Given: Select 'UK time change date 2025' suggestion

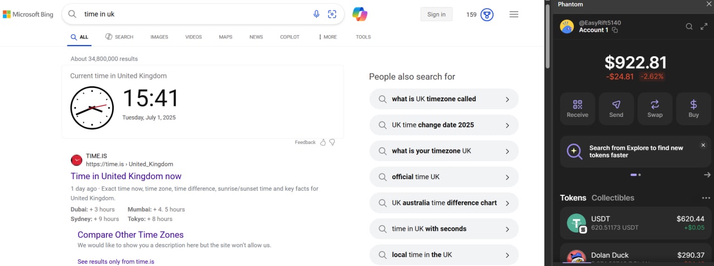Looking at the screenshot, I should click(x=443, y=125).
